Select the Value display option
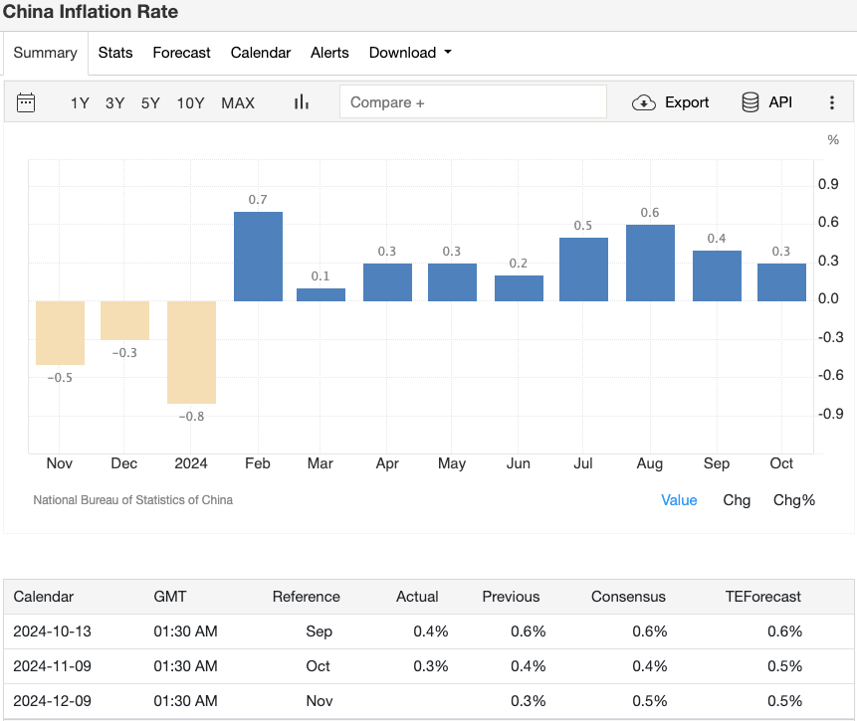 tap(679, 500)
